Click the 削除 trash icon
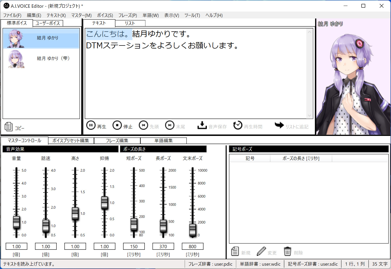Screen dimensions: 391x269 [x=287, y=251]
